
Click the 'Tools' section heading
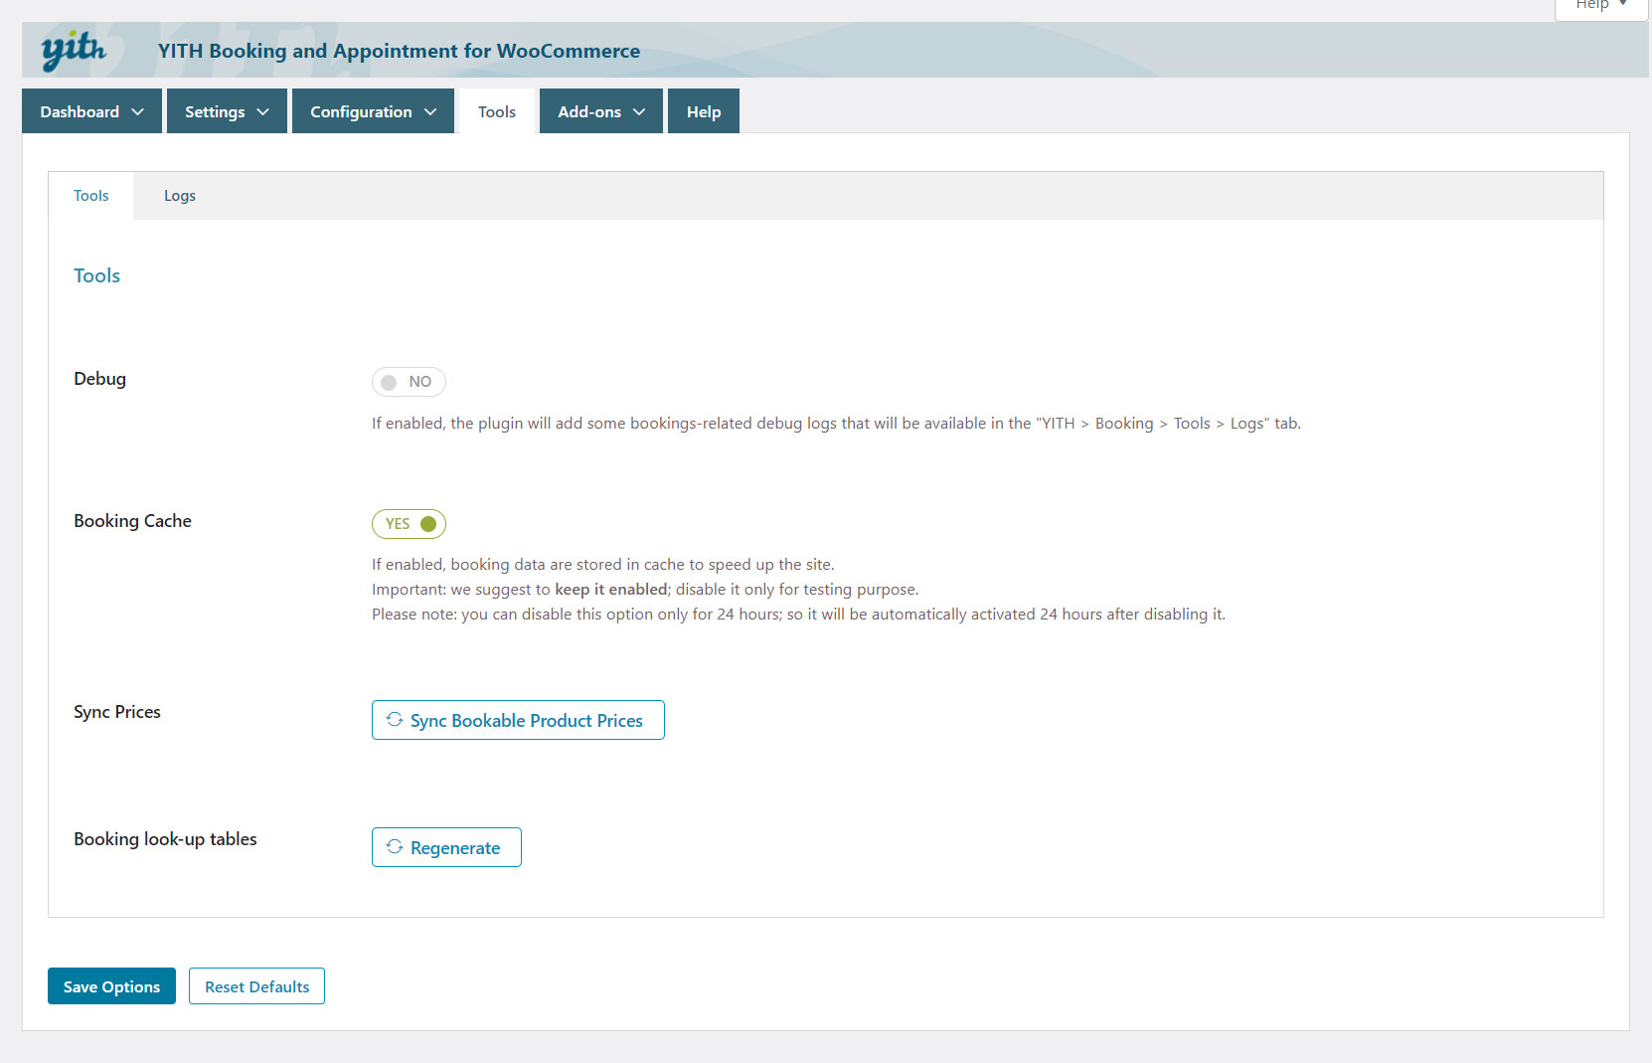96,275
